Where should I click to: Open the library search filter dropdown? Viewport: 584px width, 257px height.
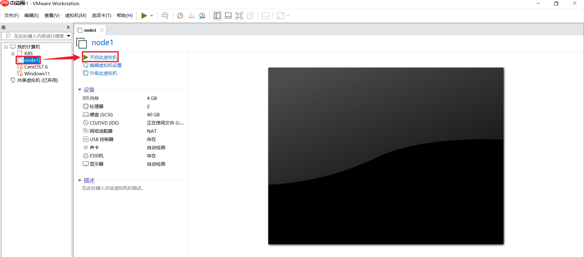pos(69,36)
